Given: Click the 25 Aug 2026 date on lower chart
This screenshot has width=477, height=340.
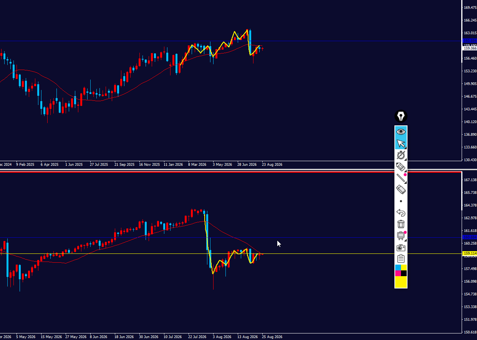Looking at the screenshot, I should click(272, 337).
